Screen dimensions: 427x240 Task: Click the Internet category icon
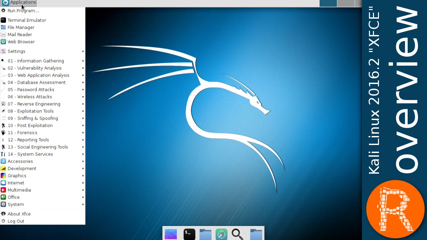point(3,183)
